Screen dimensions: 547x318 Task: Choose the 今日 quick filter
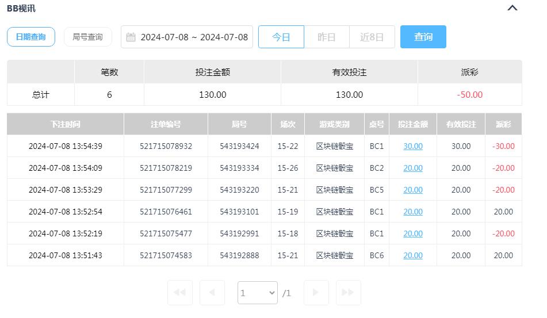coord(281,37)
